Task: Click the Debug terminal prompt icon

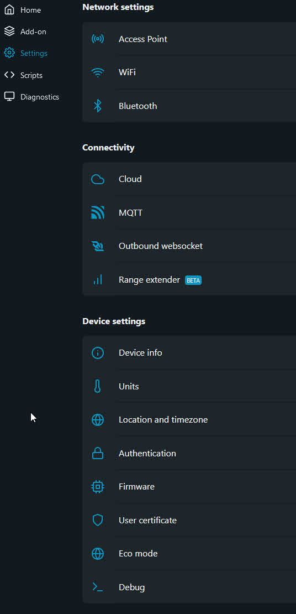Action: (x=97, y=587)
